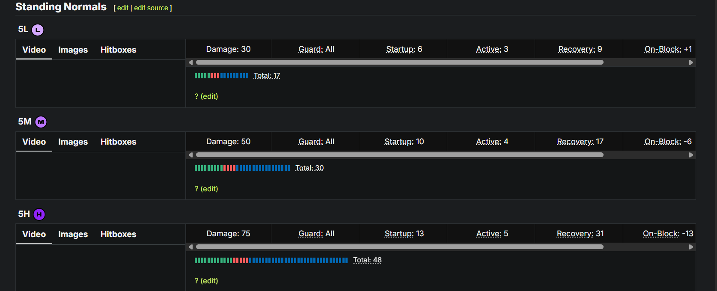Click left scroll arrow in 5M data table
The image size is (717, 291).
coord(190,155)
